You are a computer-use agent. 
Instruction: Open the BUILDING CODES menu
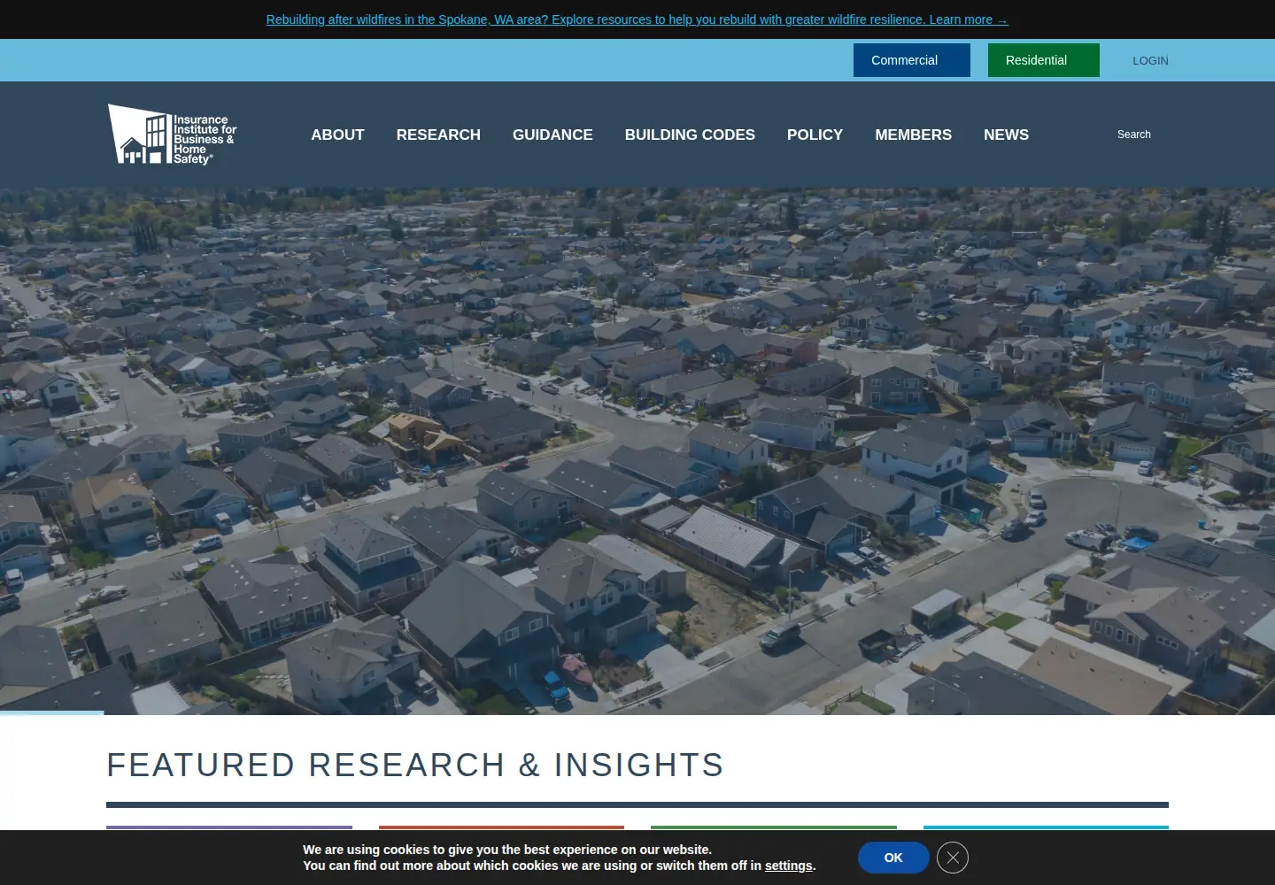click(690, 135)
